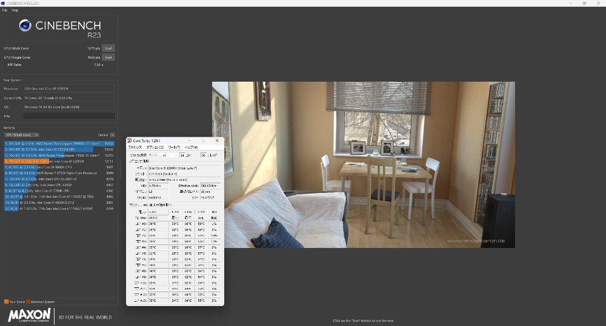Click the Cinebench R23 logo icon

25,25
